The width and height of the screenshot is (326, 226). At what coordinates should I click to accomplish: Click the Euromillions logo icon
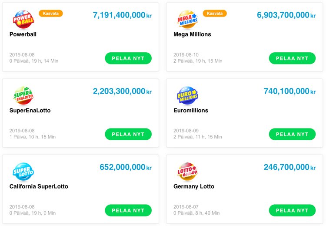point(187,96)
